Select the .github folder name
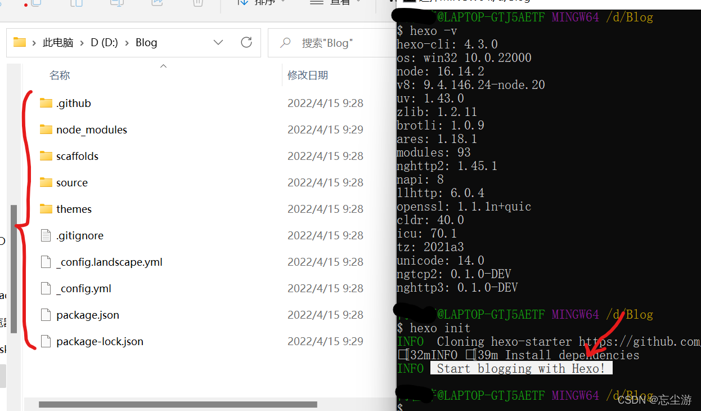The image size is (701, 411). click(73, 103)
